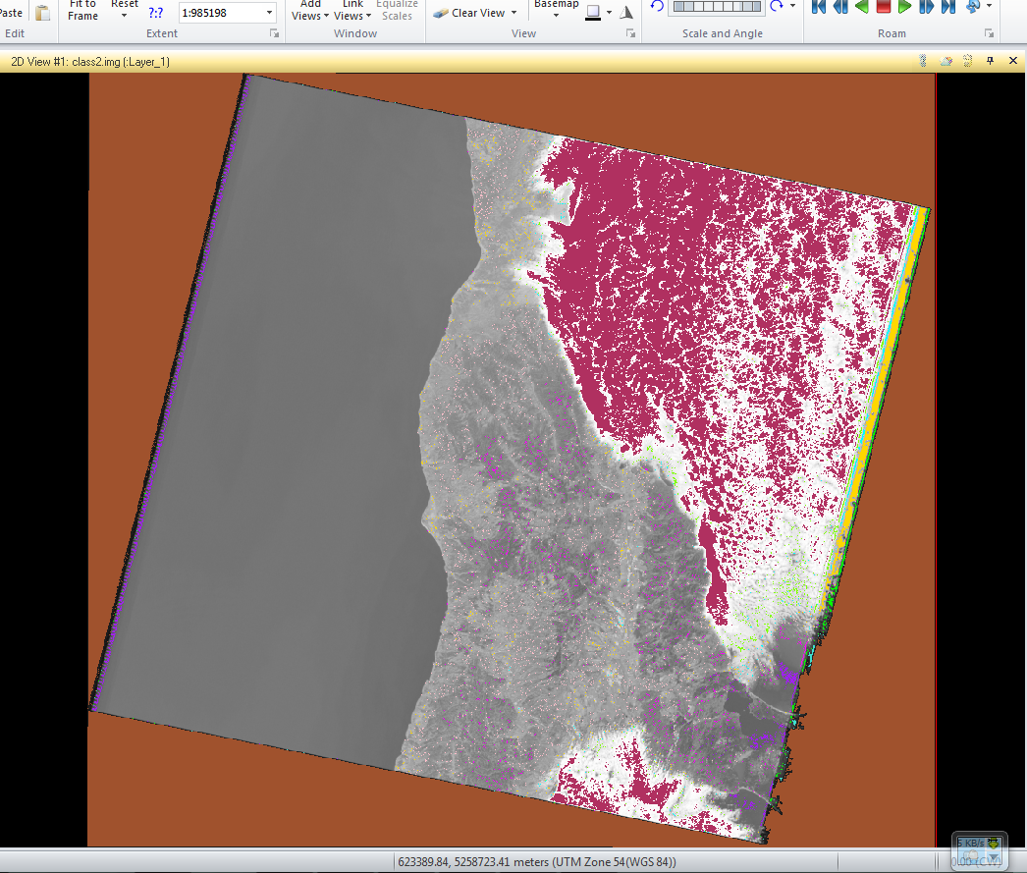Expand the map scale combo box arrow

[269, 13]
